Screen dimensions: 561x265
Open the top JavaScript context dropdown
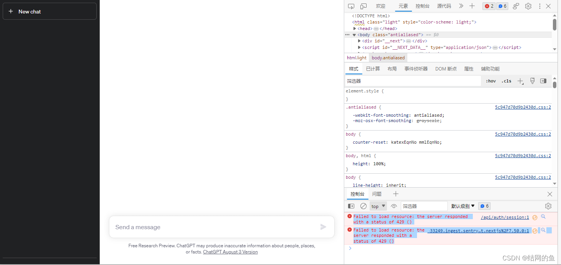tap(378, 206)
